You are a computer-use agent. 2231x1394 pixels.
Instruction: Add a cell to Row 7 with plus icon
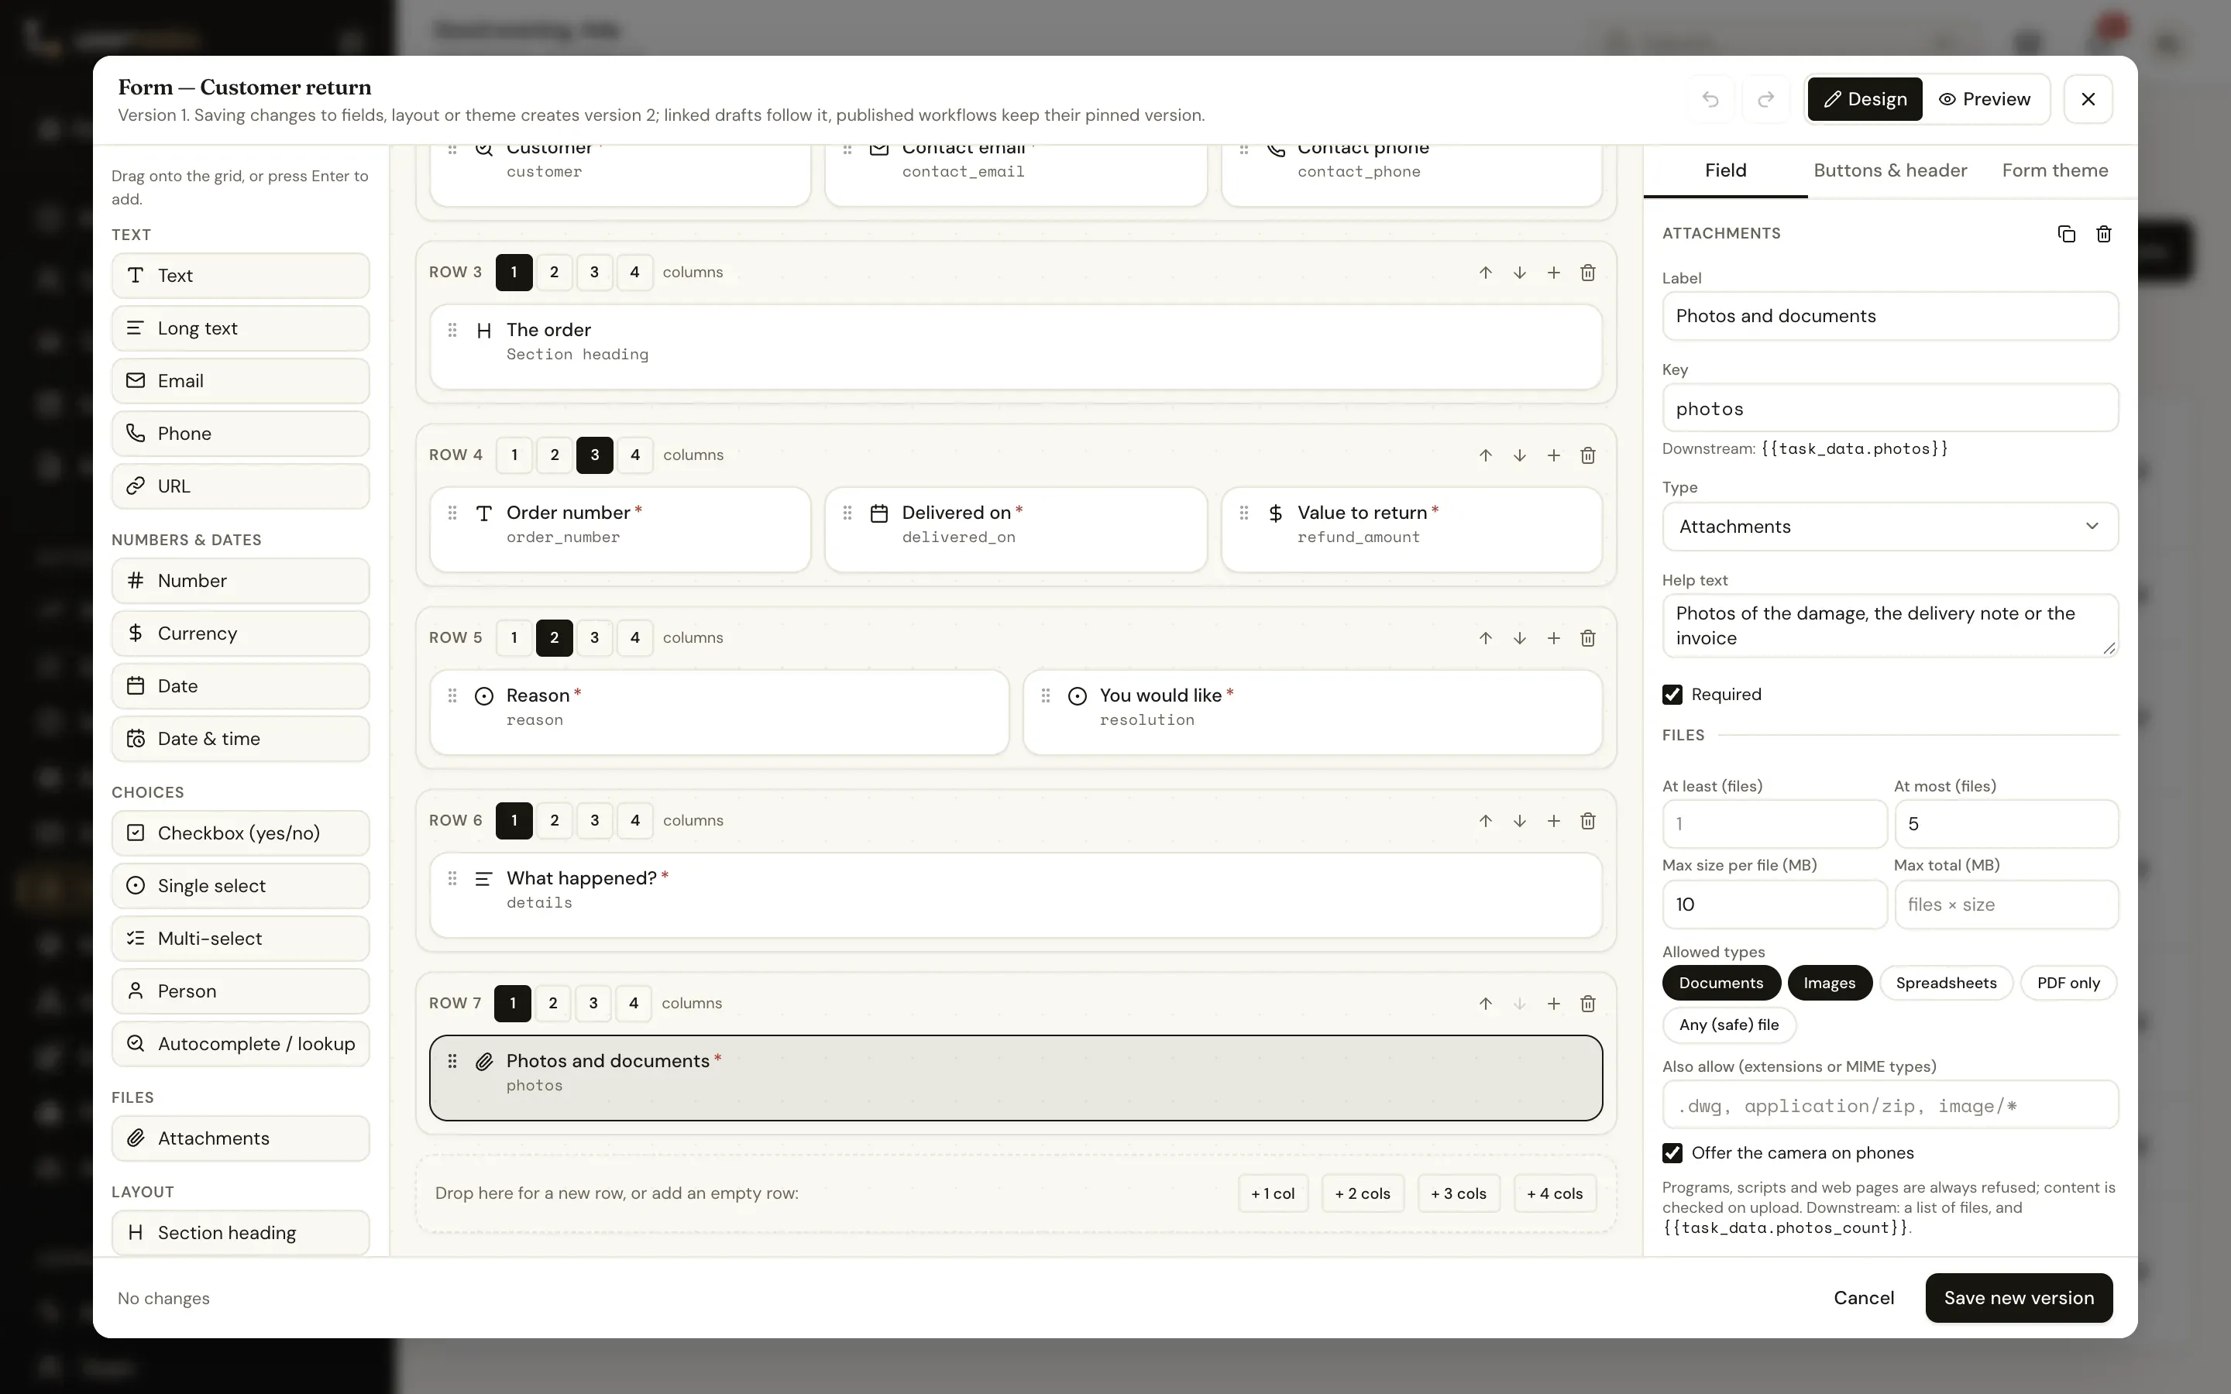1553,1003
